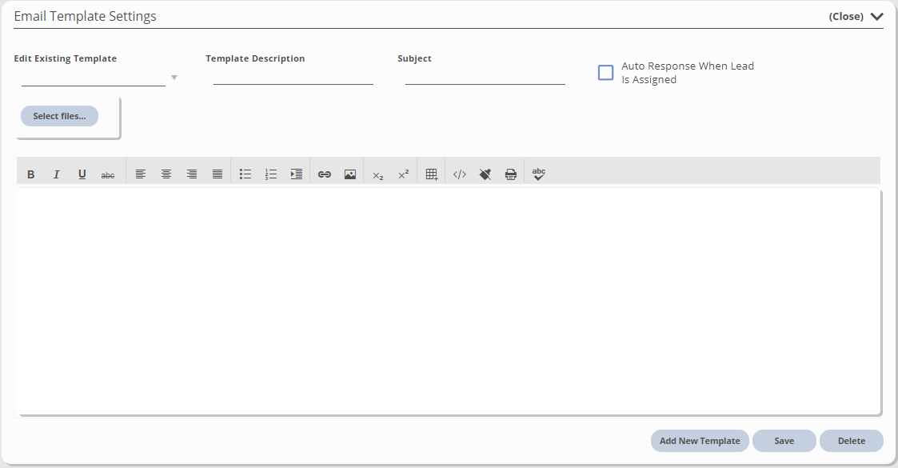The image size is (898, 468).
Task: Open the Edit Existing Template dropdown
Action: (174, 78)
